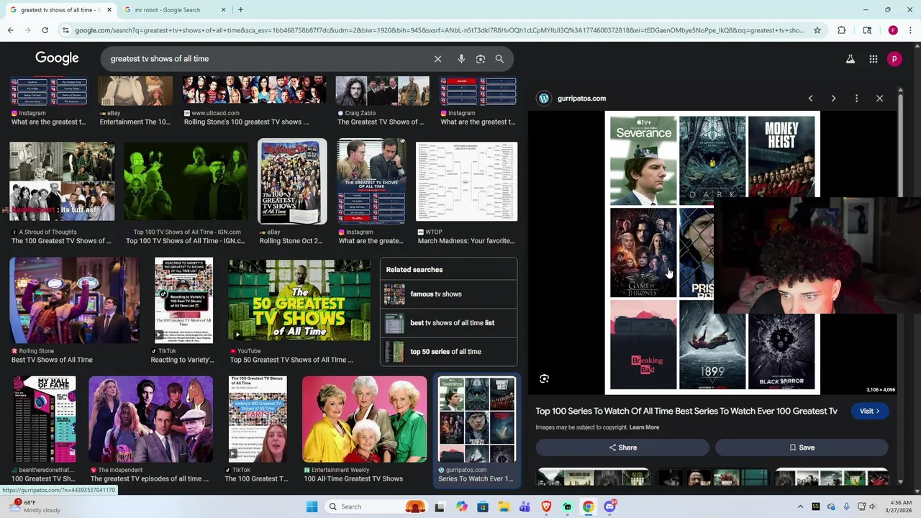The width and height of the screenshot is (921, 518).
Task: Open more options in image preview panel
Action: 856,99
